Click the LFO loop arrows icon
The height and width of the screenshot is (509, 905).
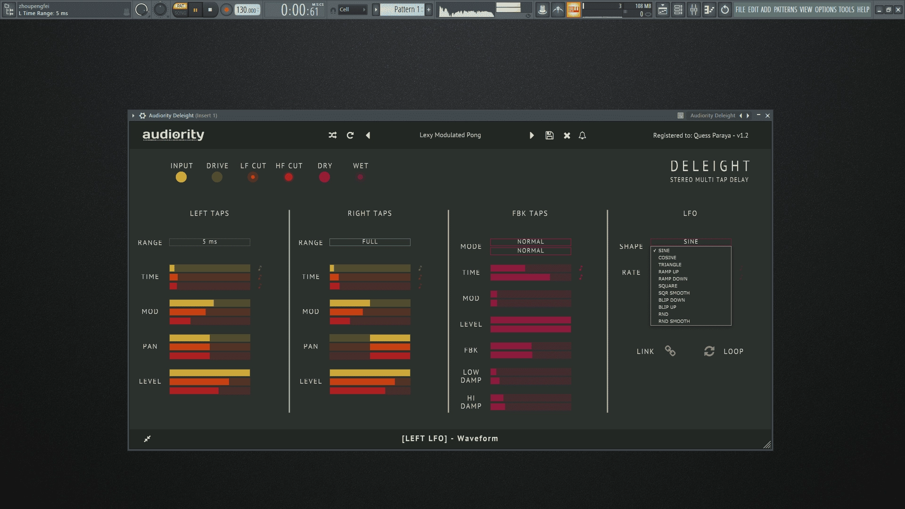pyautogui.click(x=709, y=351)
